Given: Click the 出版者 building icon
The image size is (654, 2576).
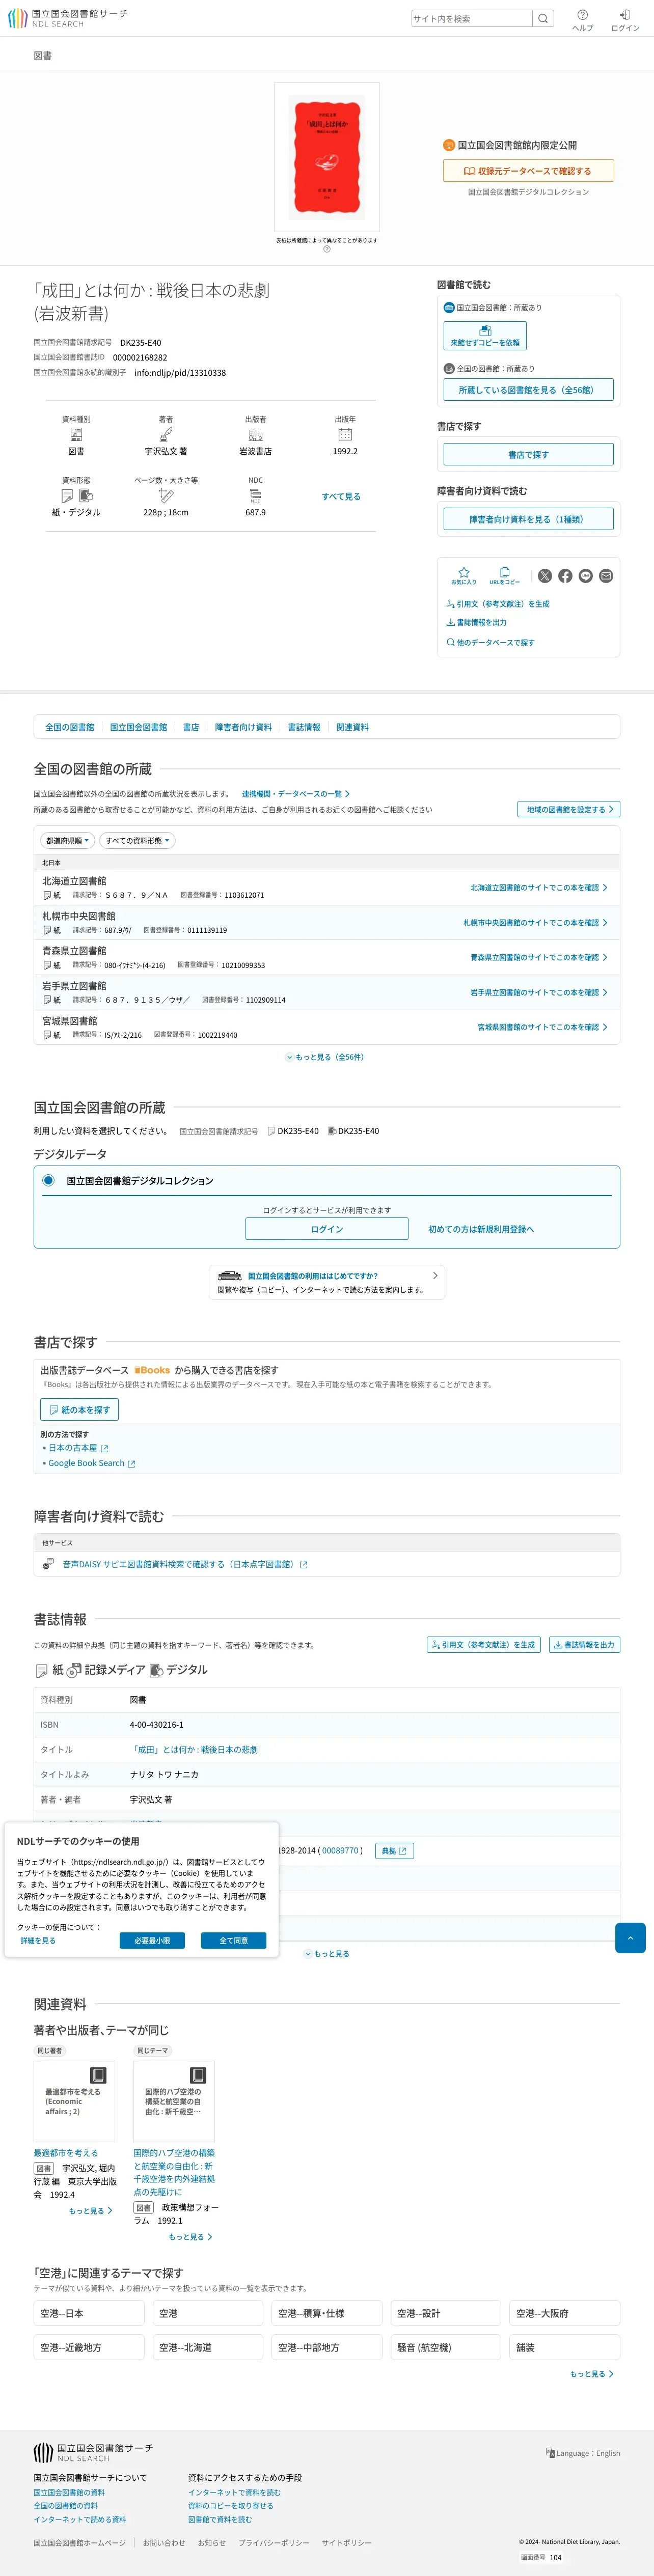Looking at the screenshot, I should tap(255, 435).
